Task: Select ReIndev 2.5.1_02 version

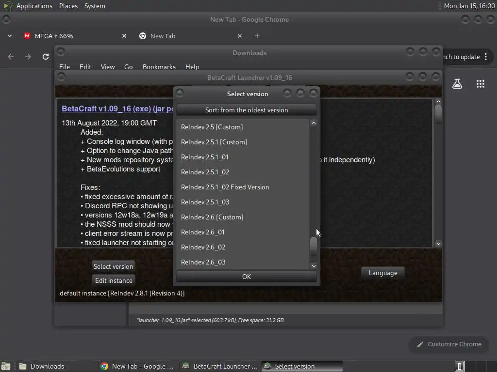Action: click(243, 172)
